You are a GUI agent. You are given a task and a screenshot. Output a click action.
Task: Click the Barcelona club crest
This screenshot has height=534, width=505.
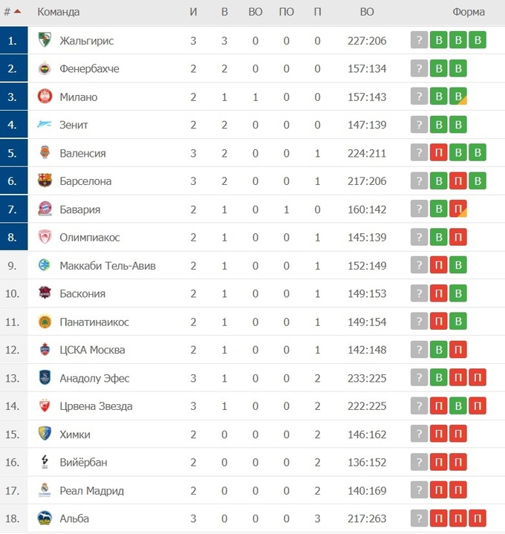(45, 181)
